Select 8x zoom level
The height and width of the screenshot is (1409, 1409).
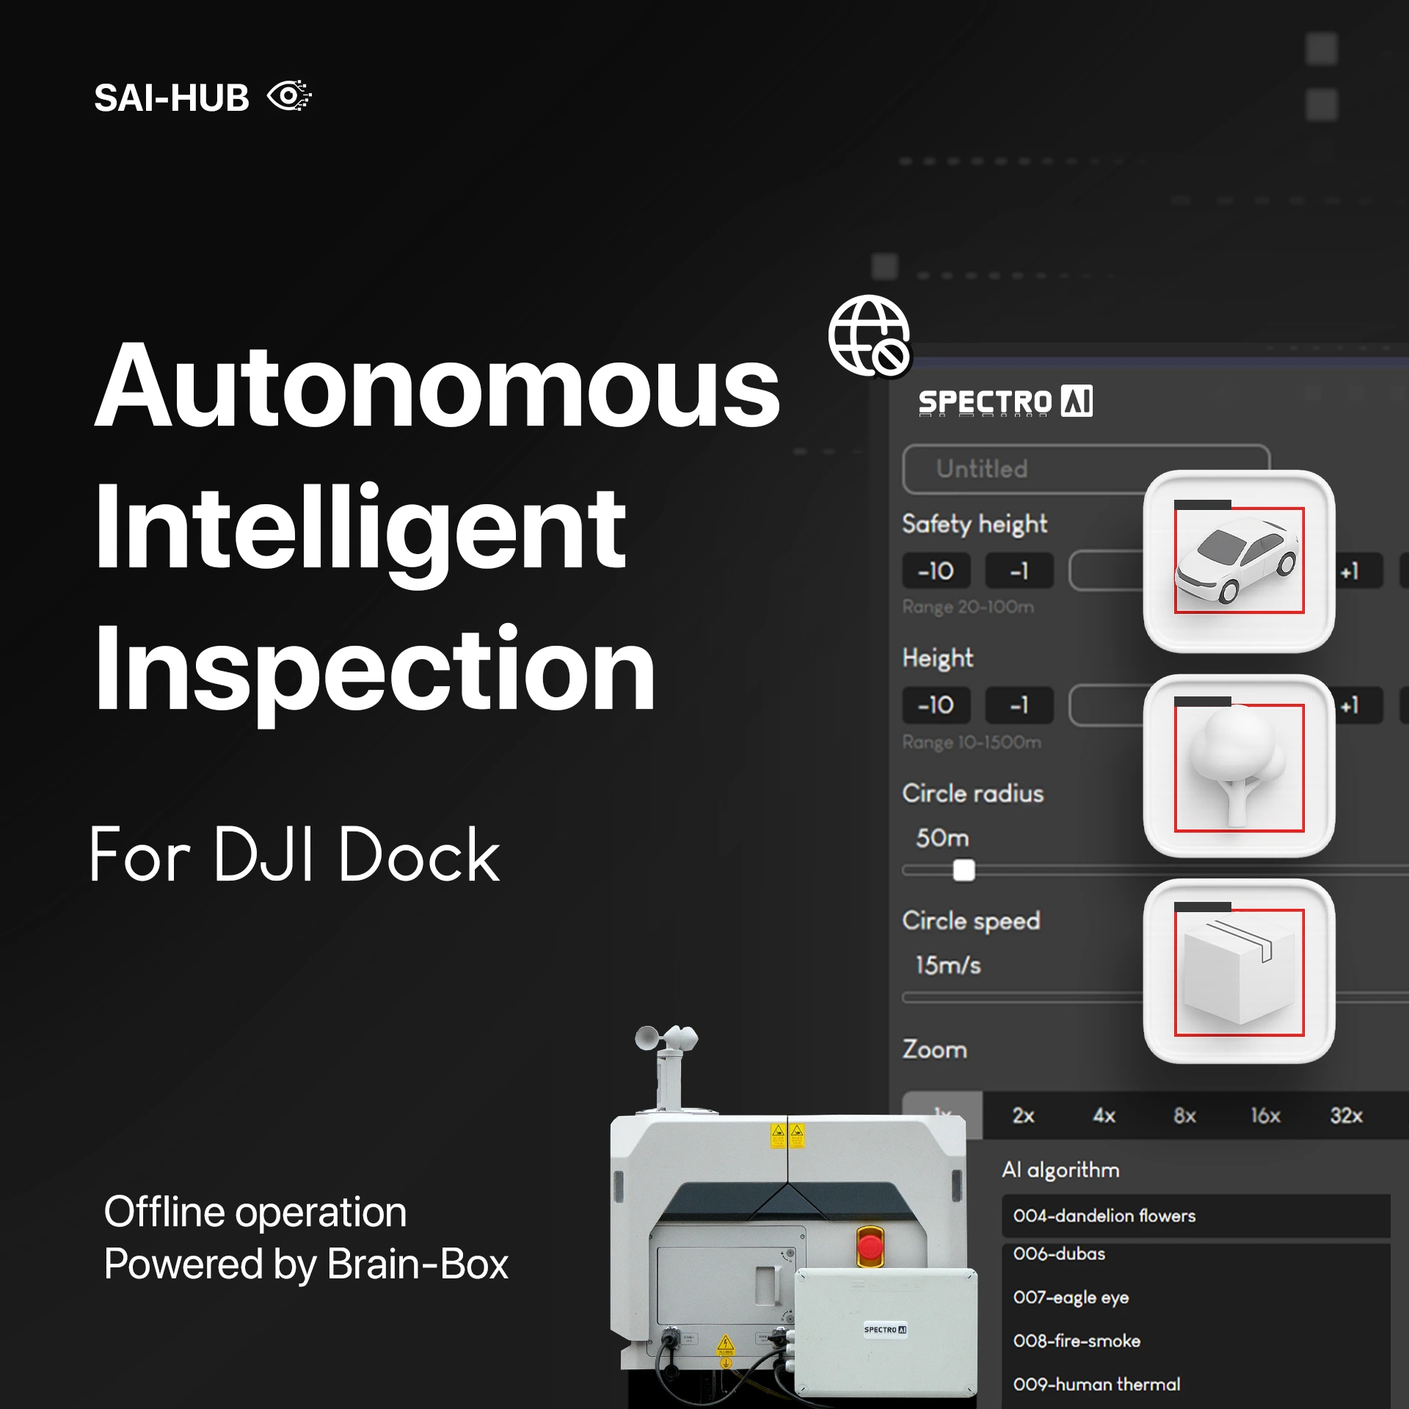coord(1184,1115)
